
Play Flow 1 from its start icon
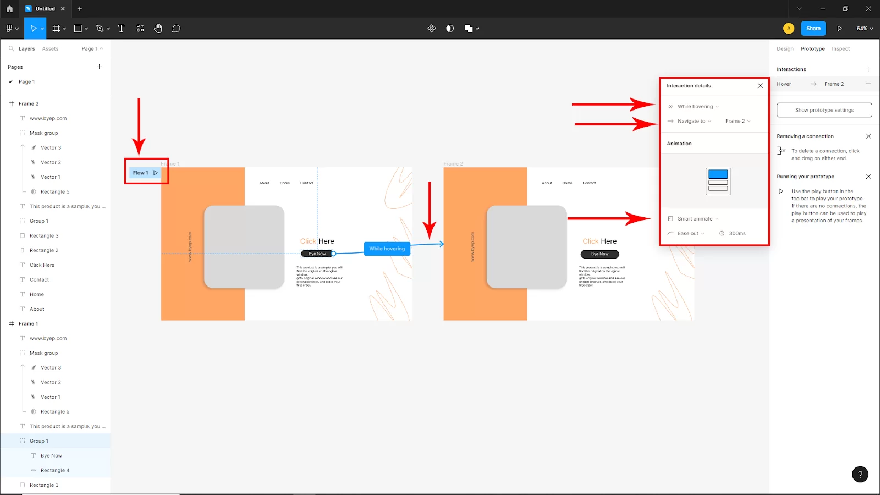coord(156,173)
